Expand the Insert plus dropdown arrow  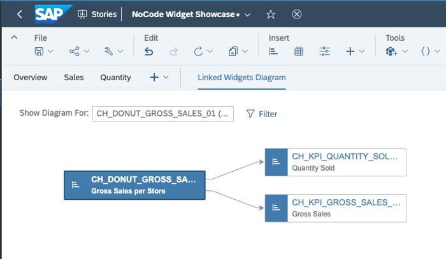coord(362,52)
